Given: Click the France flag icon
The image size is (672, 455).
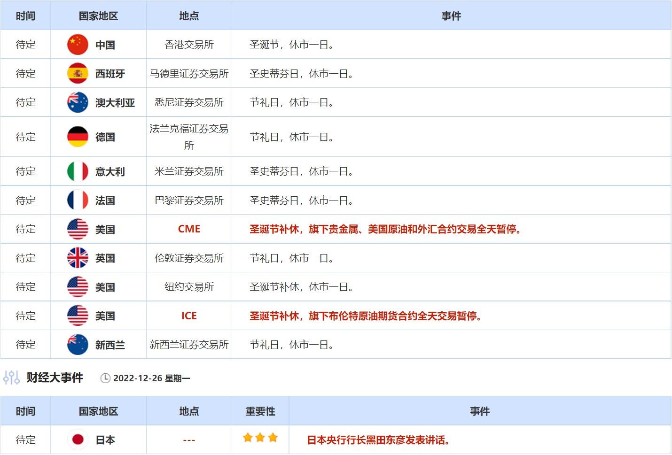Looking at the screenshot, I should (78, 201).
